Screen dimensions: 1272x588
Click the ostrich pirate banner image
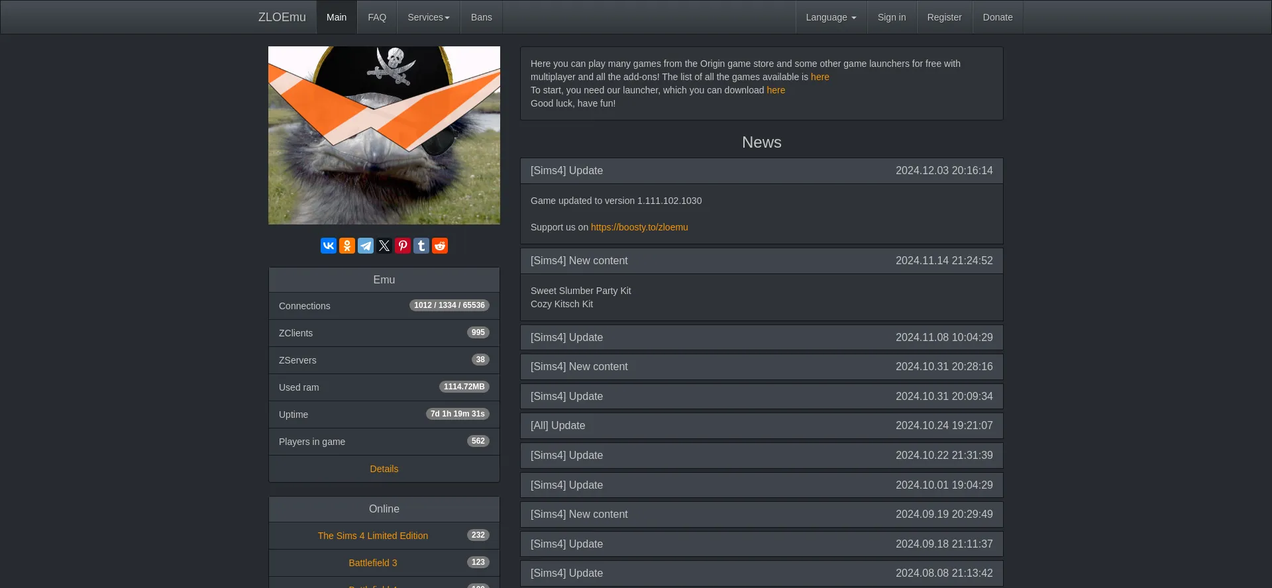click(x=384, y=135)
